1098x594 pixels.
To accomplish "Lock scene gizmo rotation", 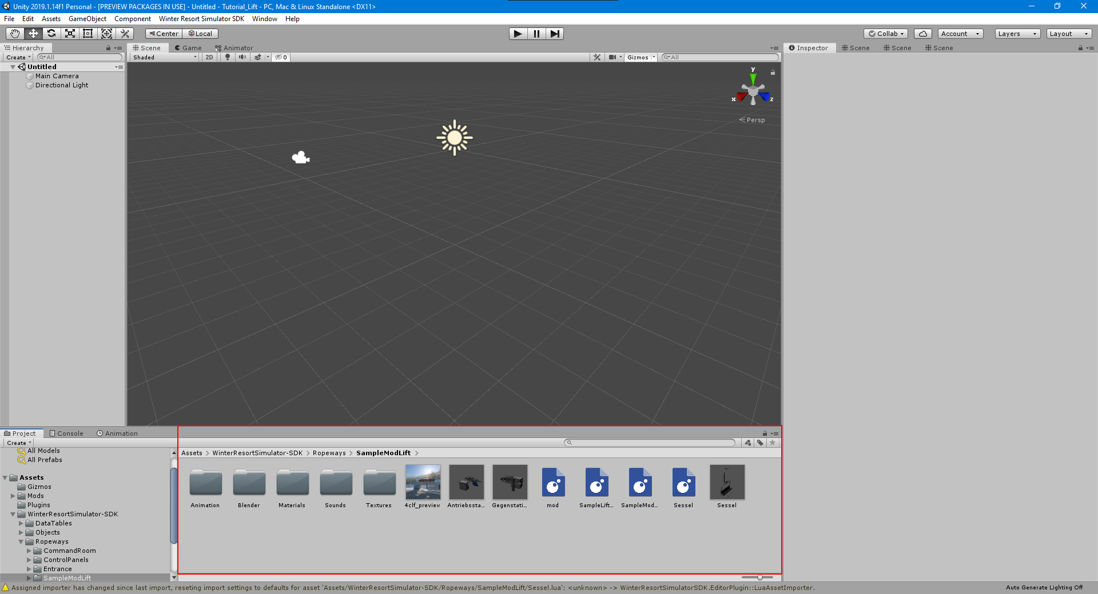I will pos(773,73).
